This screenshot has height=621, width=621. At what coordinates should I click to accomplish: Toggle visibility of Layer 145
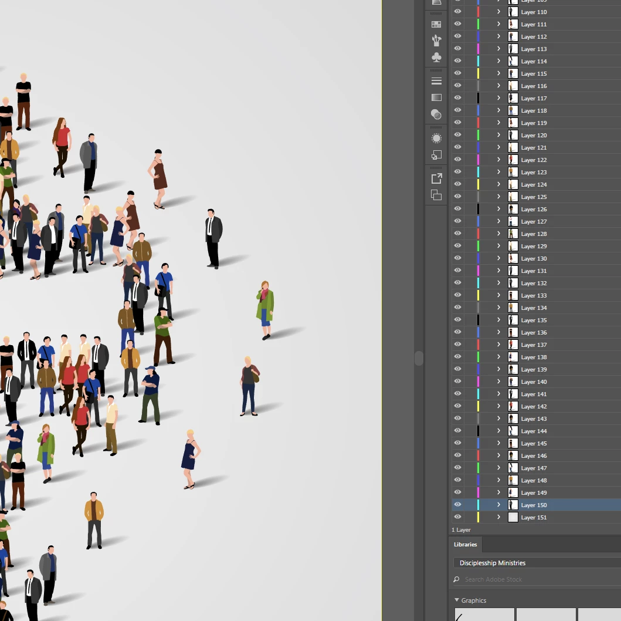(457, 443)
